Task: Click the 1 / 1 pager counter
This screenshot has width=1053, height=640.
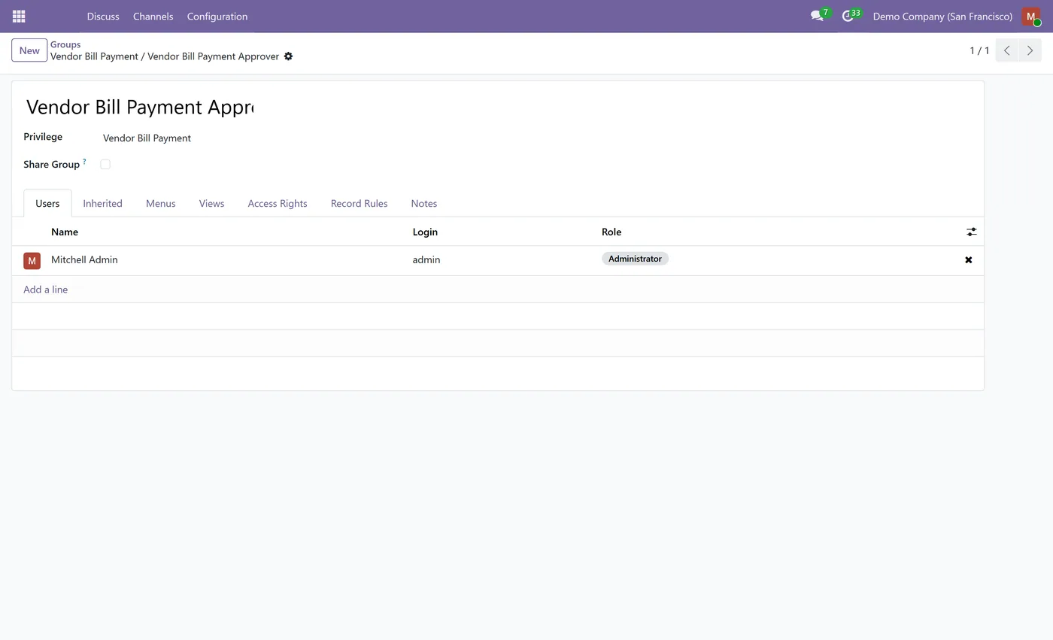Action: tap(979, 50)
